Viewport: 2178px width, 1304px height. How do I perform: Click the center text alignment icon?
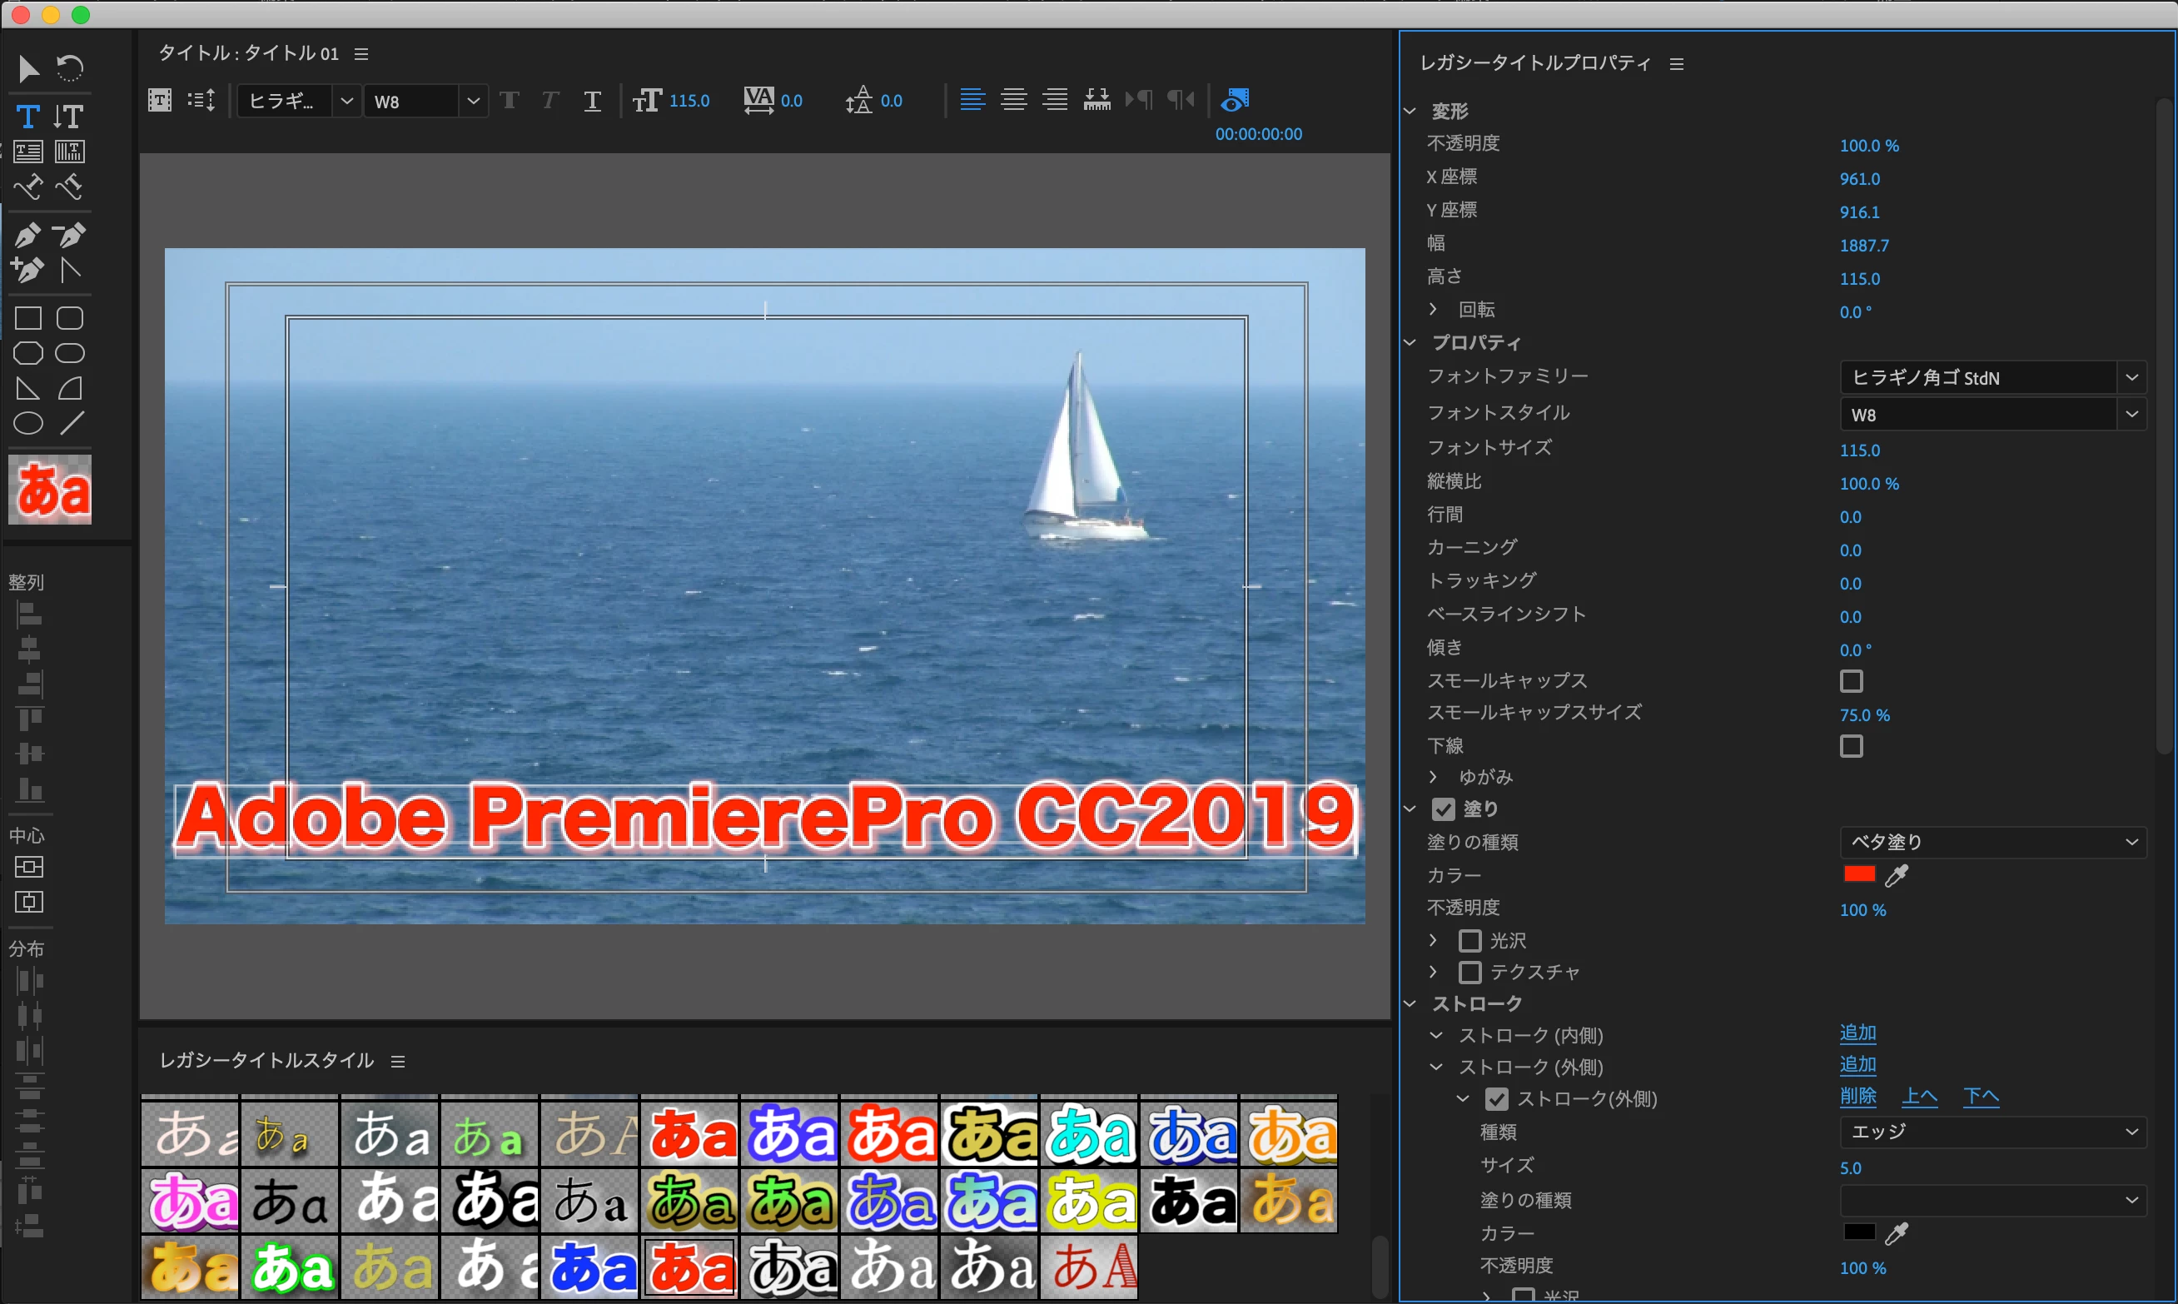pyautogui.click(x=1013, y=100)
